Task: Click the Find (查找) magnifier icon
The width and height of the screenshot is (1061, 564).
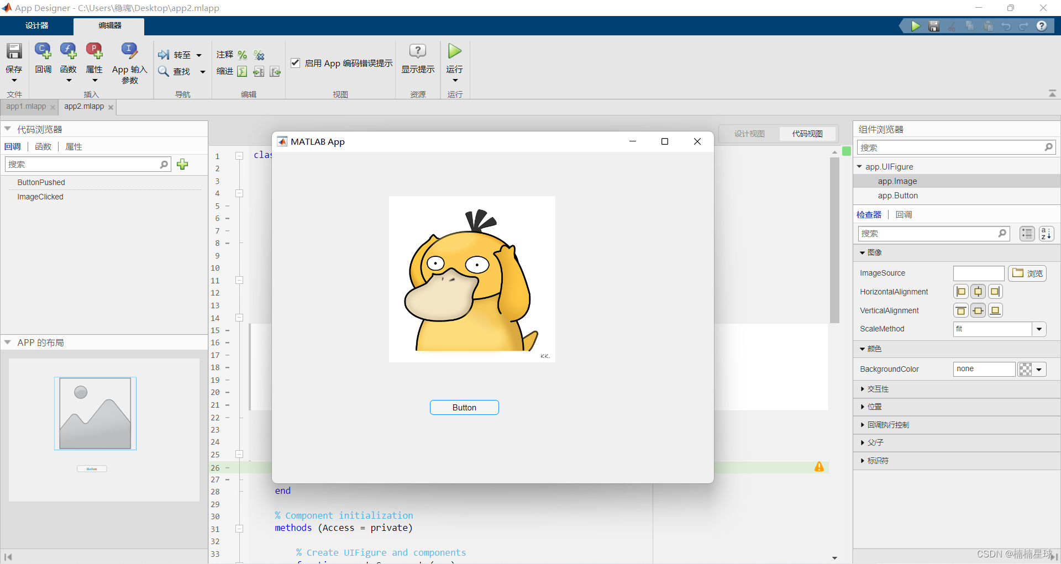Action: [x=164, y=71]
